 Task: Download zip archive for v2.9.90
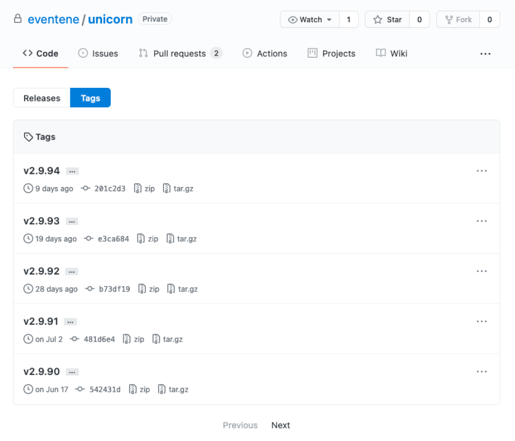tap(140, 389)
